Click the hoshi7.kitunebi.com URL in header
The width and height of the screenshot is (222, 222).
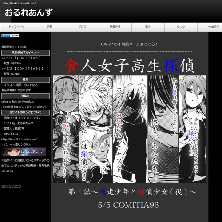click(x=19, y=3)
